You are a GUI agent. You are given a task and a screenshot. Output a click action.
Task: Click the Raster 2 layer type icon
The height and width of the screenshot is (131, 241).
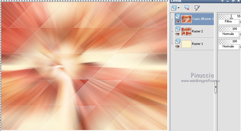tap(178, 29)
